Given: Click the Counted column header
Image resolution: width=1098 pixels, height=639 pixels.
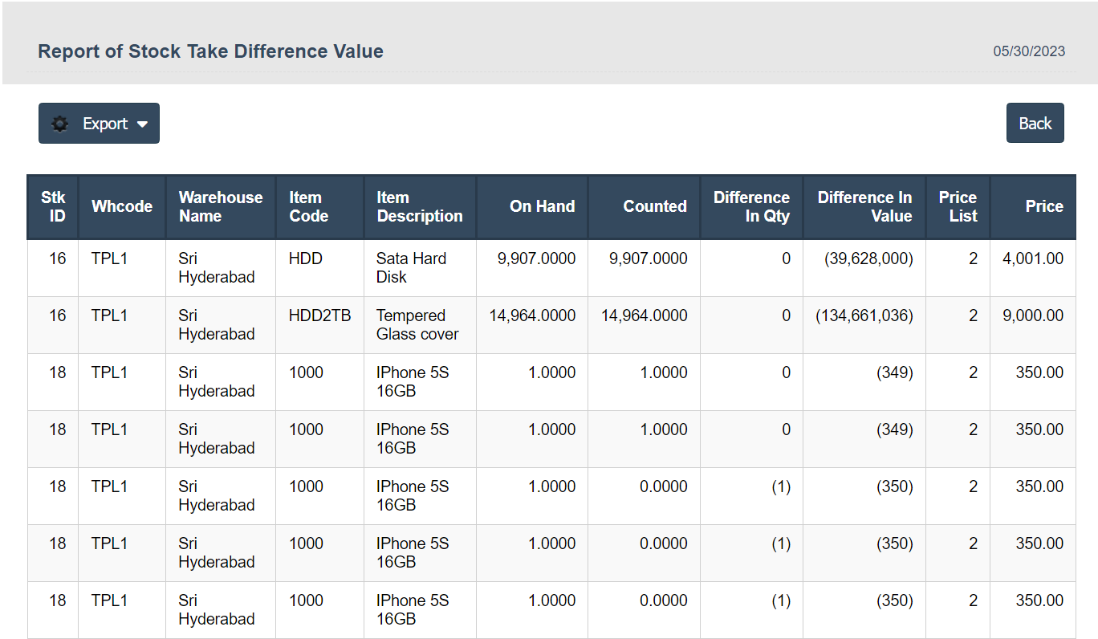Looking at the screenshot, I should click(654, 207).
